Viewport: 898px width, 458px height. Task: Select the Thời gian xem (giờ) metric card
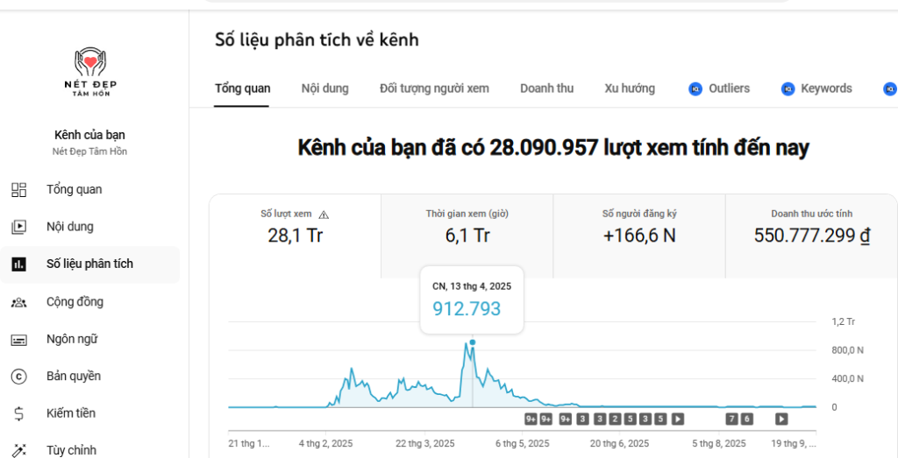[x=467, y=226]
